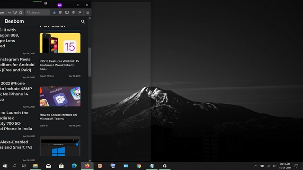Click the purple private browsing mask icon
This screenshot has height=170, width=303.
[x=60, y=5]
